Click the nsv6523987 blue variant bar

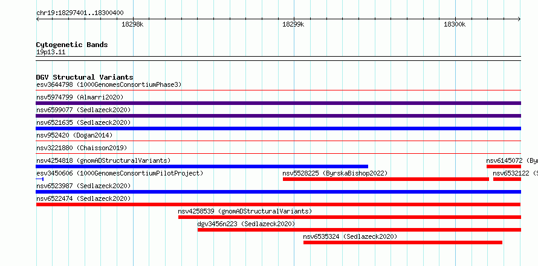coord(278,192)
